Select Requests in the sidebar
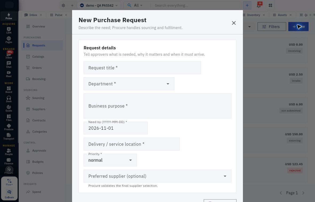The image size is (315, 202). click(42, 45)
